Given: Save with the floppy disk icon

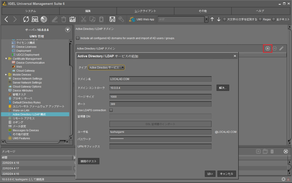Looking at the screenshot, I should coord(112,19).
